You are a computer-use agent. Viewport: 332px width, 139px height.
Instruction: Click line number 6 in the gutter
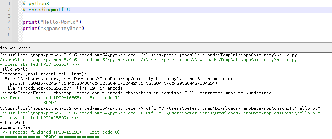(x=9, y=34)
